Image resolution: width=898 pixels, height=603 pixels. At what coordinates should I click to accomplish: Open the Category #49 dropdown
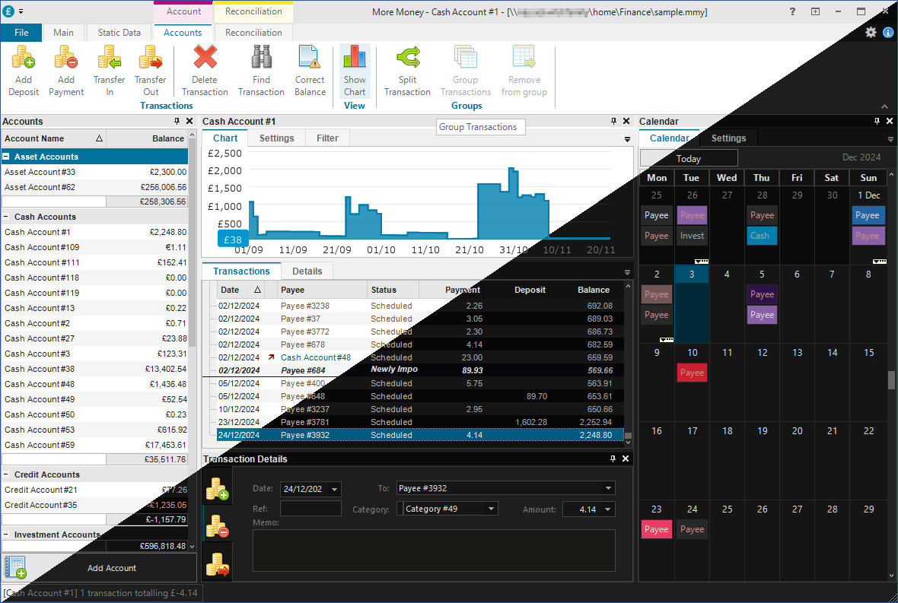(x=491, y=509)
